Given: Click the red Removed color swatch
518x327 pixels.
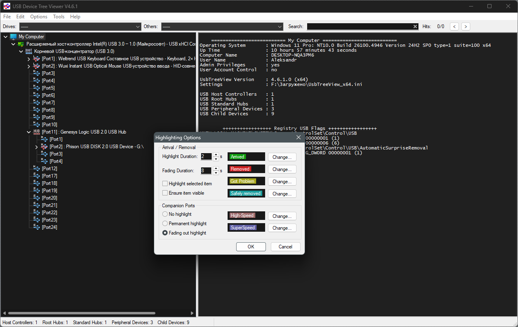Looking at the screenshot, I should tap(246, 169).
